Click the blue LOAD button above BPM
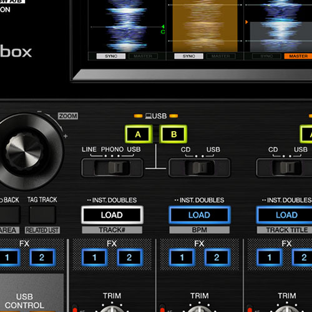Image resolution: width=312 pixels, height=312 pixels. (200, 215)
